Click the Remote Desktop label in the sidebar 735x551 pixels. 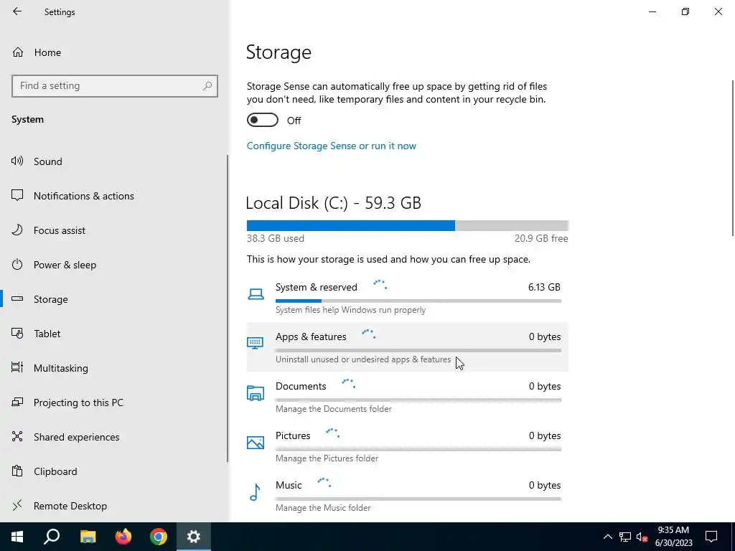pos(70,506)
